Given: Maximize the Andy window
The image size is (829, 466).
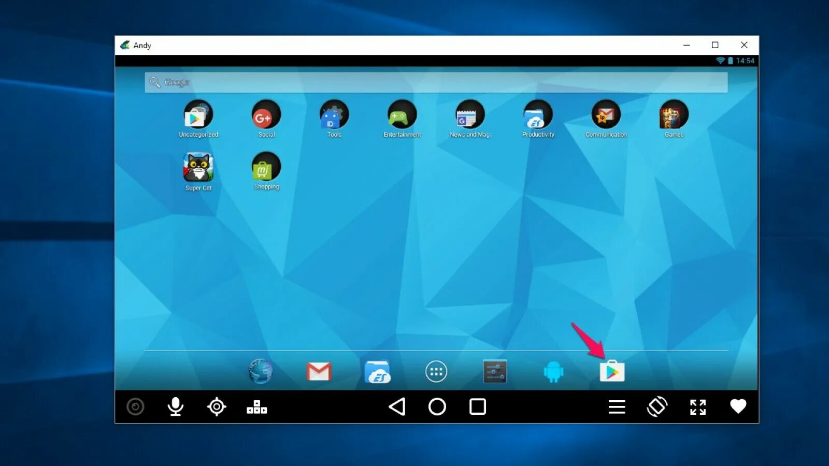Looking at the screenshot, I should (x=715, y=45).
